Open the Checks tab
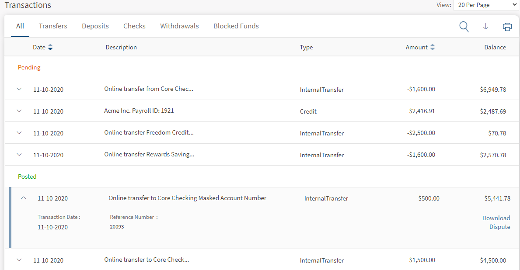This screenshot has height=270, width=520. (x=134, y=26)
